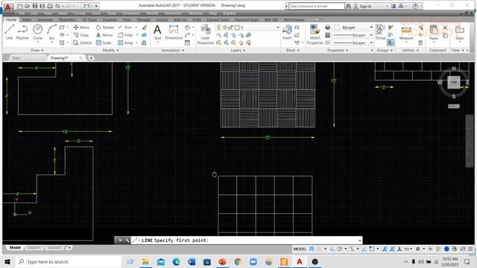This screenshot has height=268, width=477.
Task: Select the Polyline tool
Action: 22,32
